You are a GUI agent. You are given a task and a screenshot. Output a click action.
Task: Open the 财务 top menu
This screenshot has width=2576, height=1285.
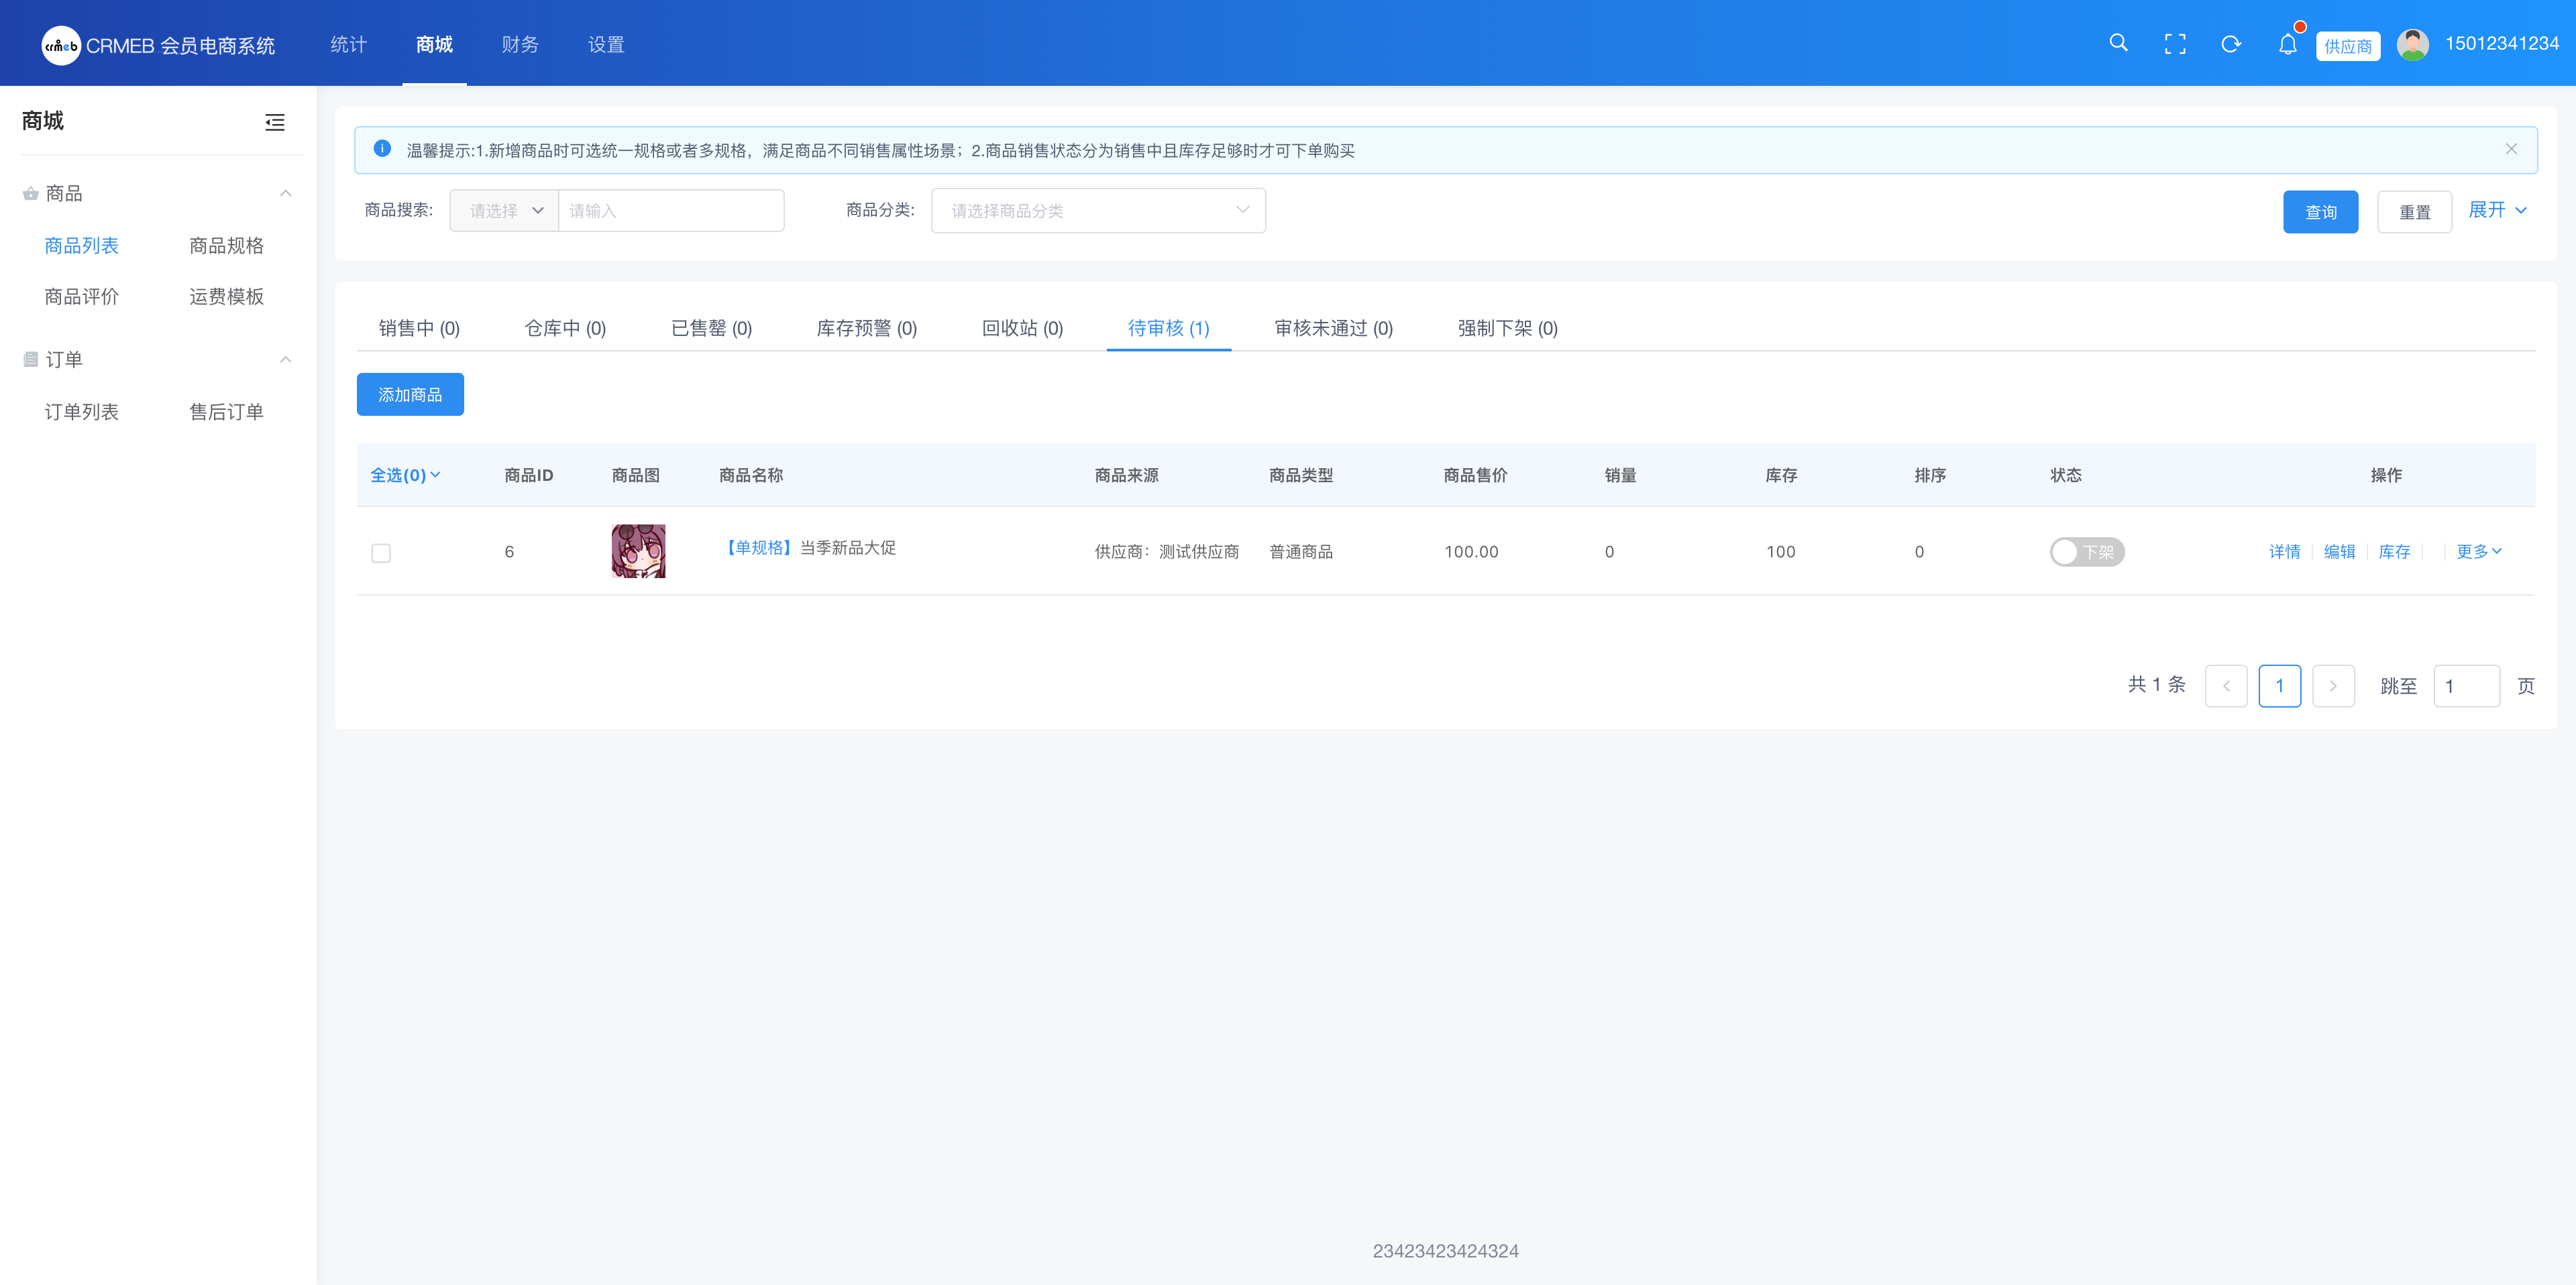pyautogui.click(x=520, y=44)
